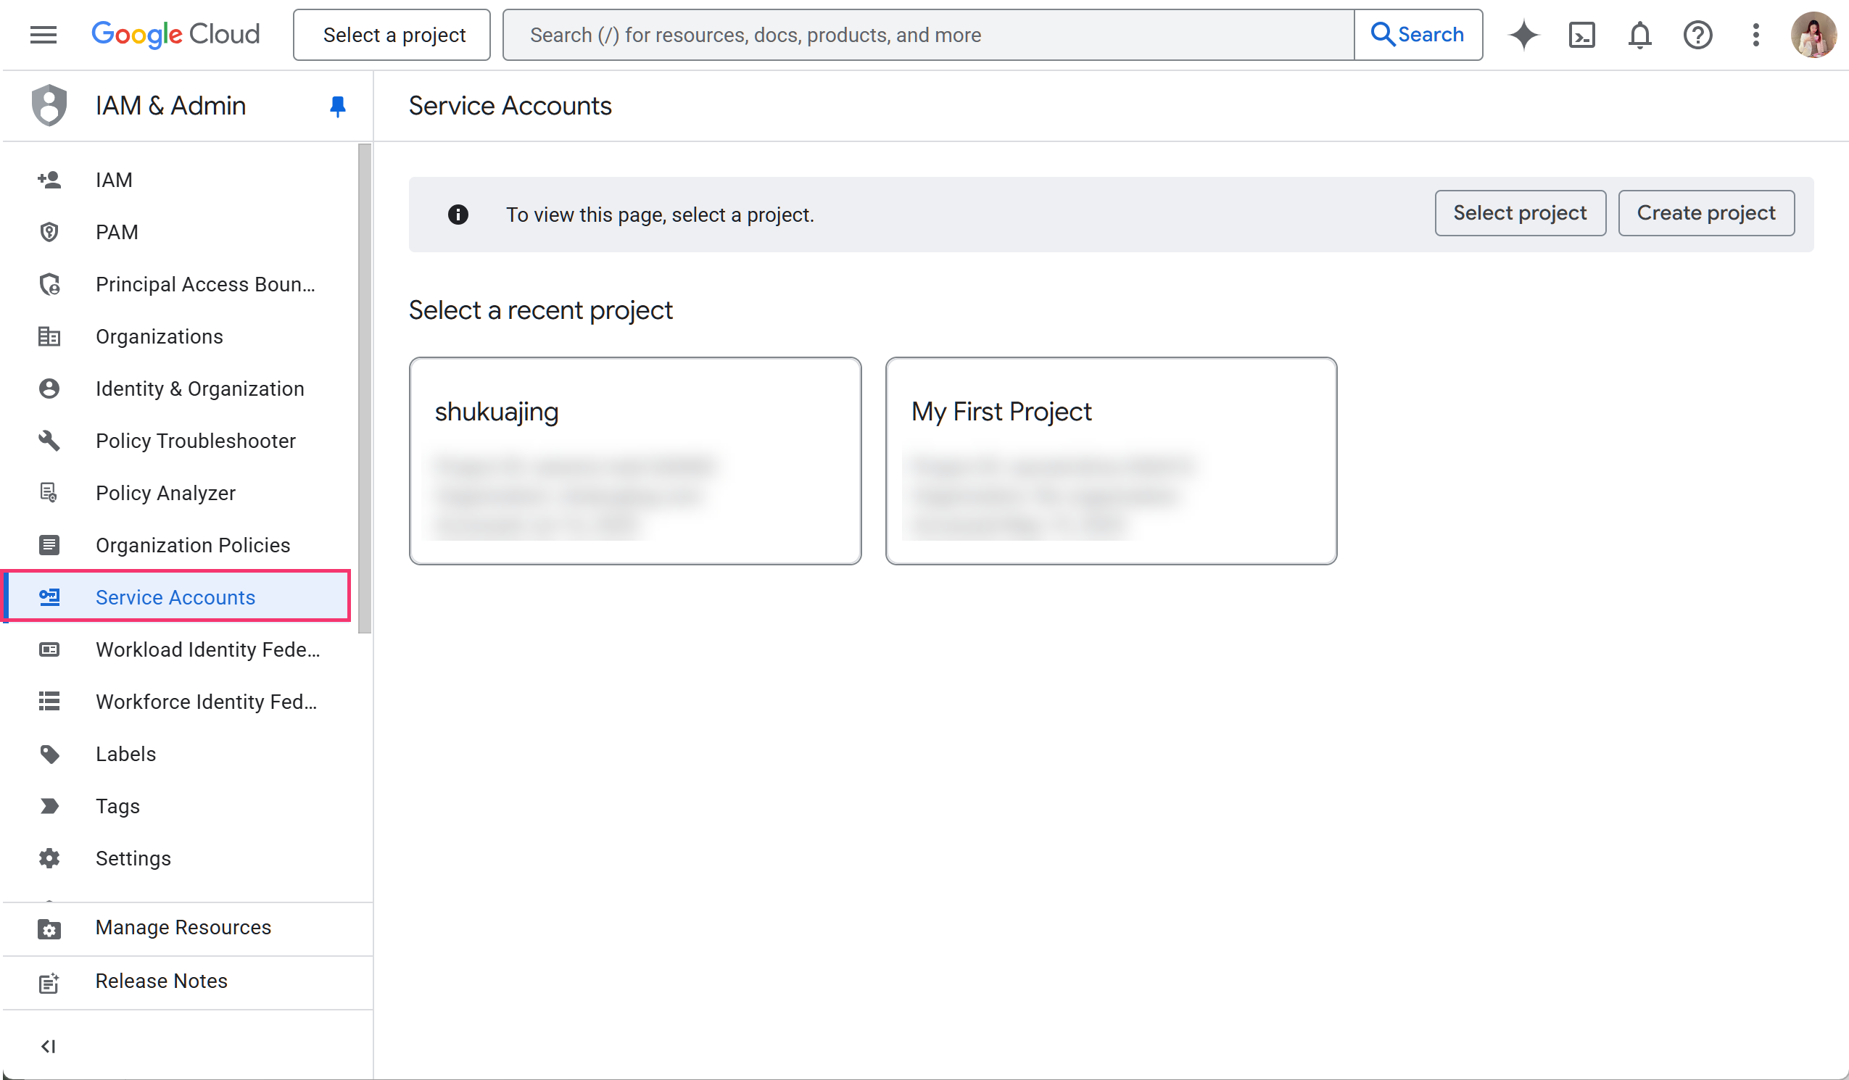Click the Labels tag icon
Screen dimensions: 1849x1080
49,754
